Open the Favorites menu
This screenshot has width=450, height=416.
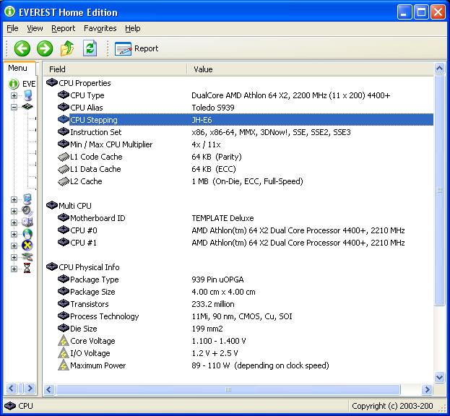pyautogui.click(x=100, y=28)
